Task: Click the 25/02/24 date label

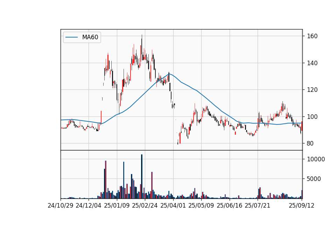Action: [145, 206]
